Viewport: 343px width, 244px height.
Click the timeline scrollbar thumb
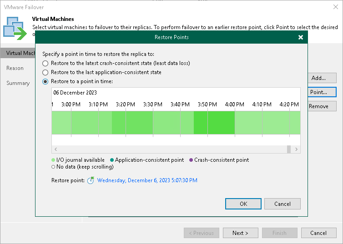[x=289, y=149]
